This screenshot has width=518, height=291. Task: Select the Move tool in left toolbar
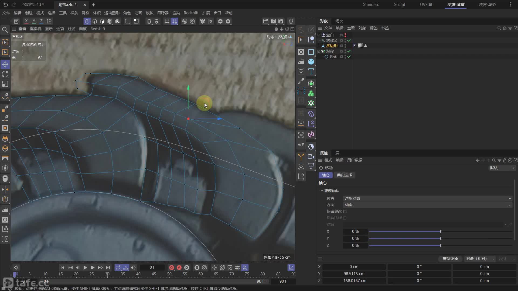pos(5,64)
